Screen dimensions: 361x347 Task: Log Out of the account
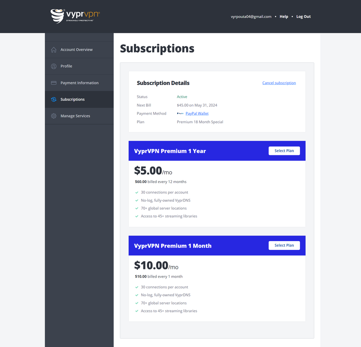303,16
